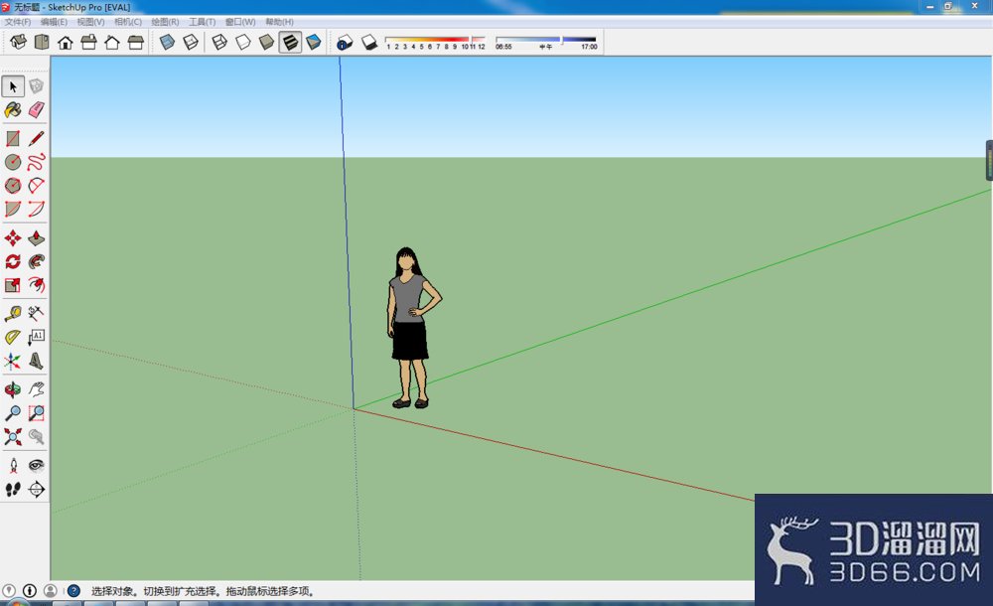Open the help question-mark status icon
Screen dimensions: 993x606
click(73, 591)
